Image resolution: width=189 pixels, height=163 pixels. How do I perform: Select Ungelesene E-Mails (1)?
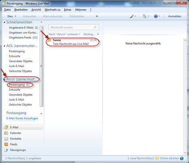pyautogui.click(x=23, y=28)
